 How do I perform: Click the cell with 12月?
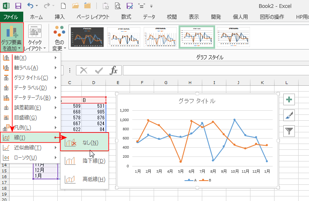46,170
